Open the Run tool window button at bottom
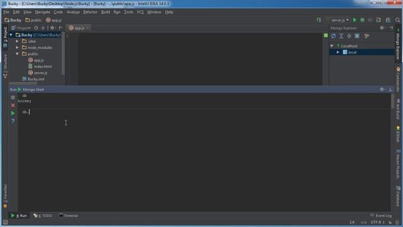The image size is (403, 227). (x=19, y=216)
